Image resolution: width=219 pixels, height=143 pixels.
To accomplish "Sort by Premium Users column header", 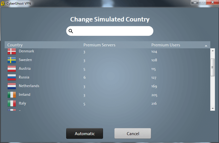I will click(166, 45).
